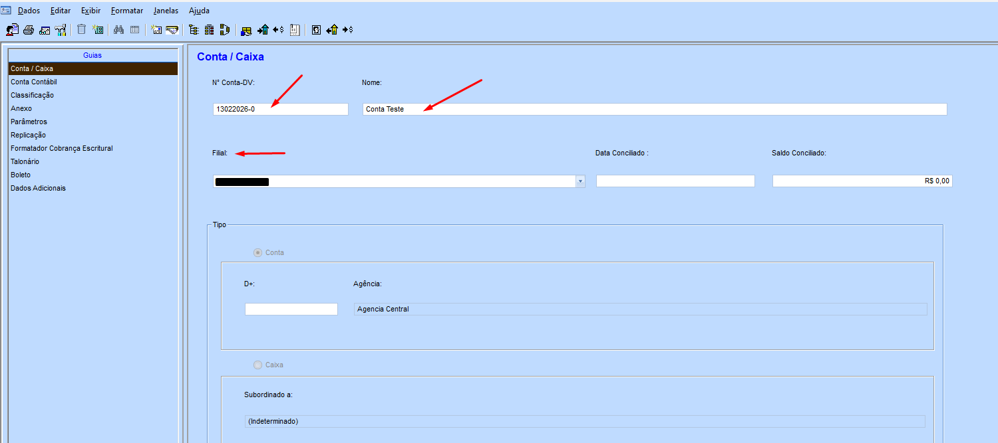998x443 pixels.
Task: Click the user with document icon
Action: (12, 30)
